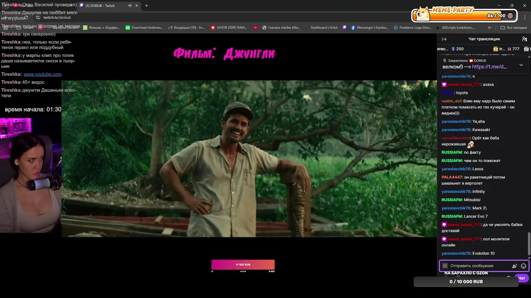The height and width of the screenshot is (298, 531).
Task: Mute the Twitch tab via speaker icon
Action: [x=130, y=5]
